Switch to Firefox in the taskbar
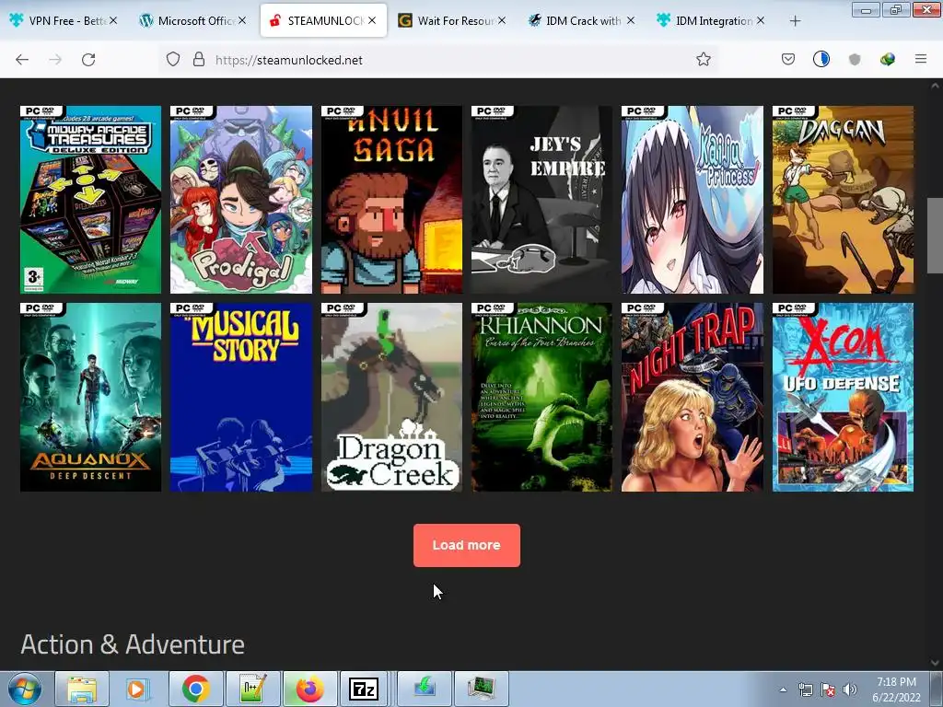This screenshot has width=943, height=707. tap(309, 689)
